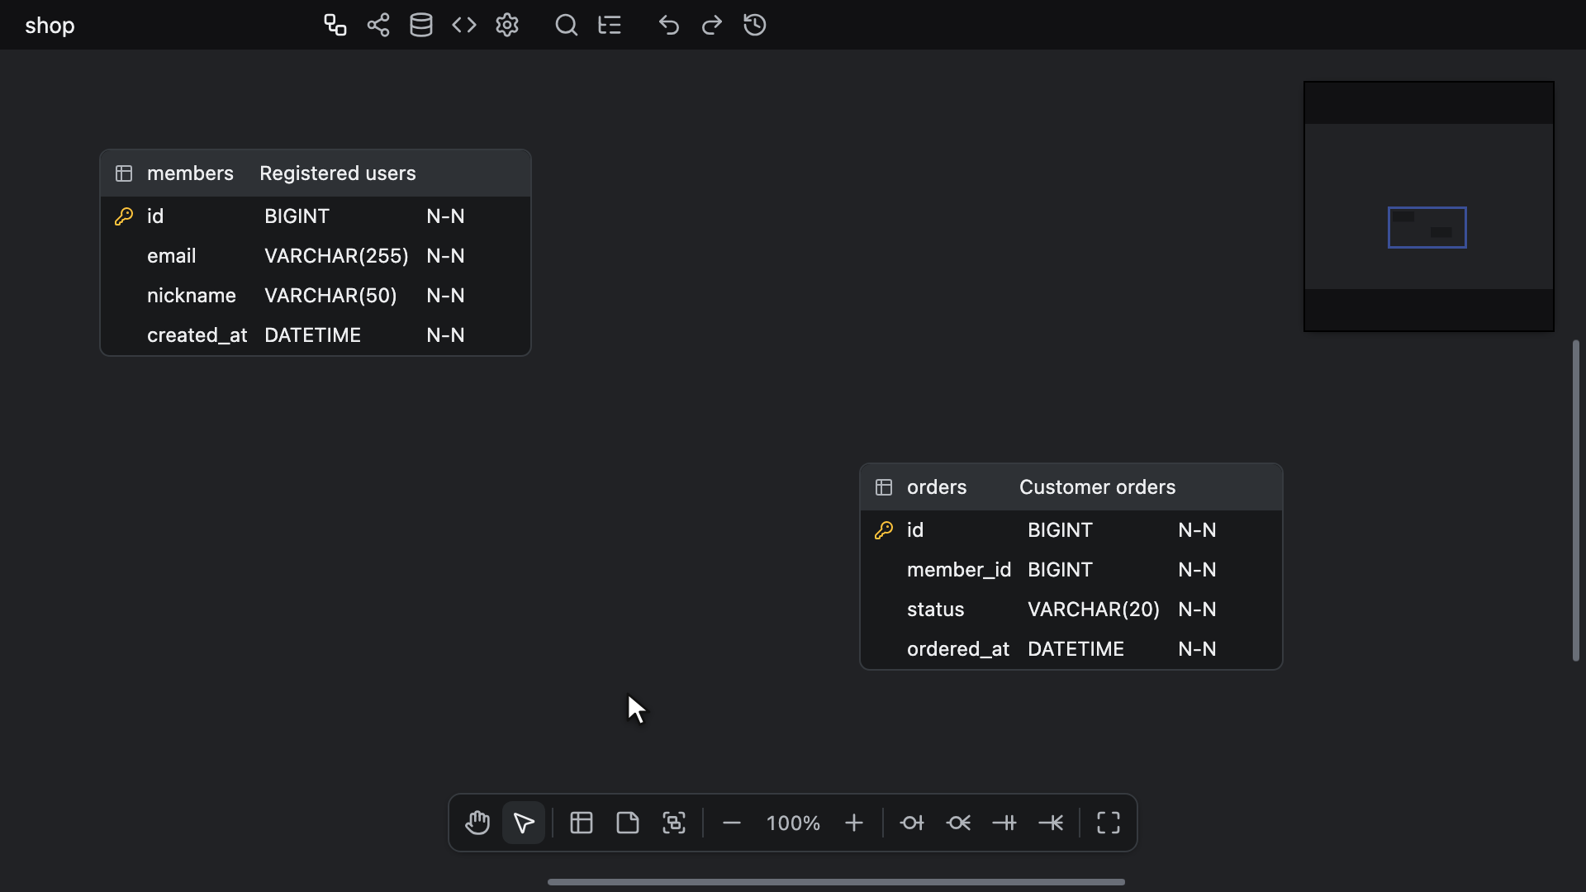The width and height of the screenshot is (1586, 892).
Task: Toggle N-N for members id column
Action: pyautogui.click(x=445, y=216)
